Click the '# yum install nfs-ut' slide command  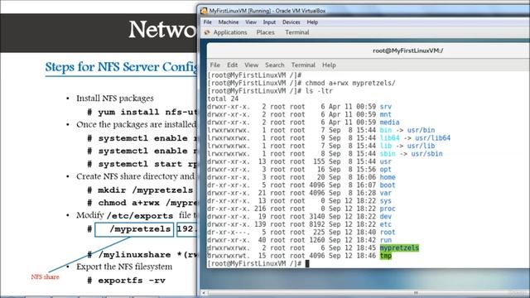(x=142, y=113)
